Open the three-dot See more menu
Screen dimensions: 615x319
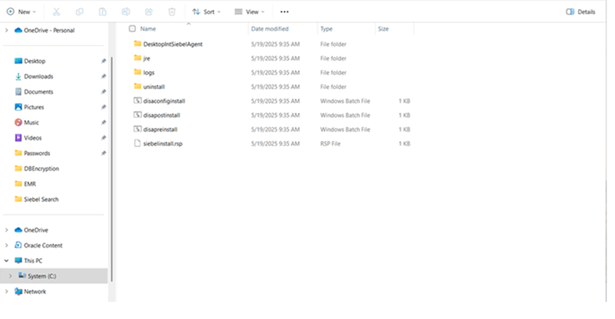(284, 12)
